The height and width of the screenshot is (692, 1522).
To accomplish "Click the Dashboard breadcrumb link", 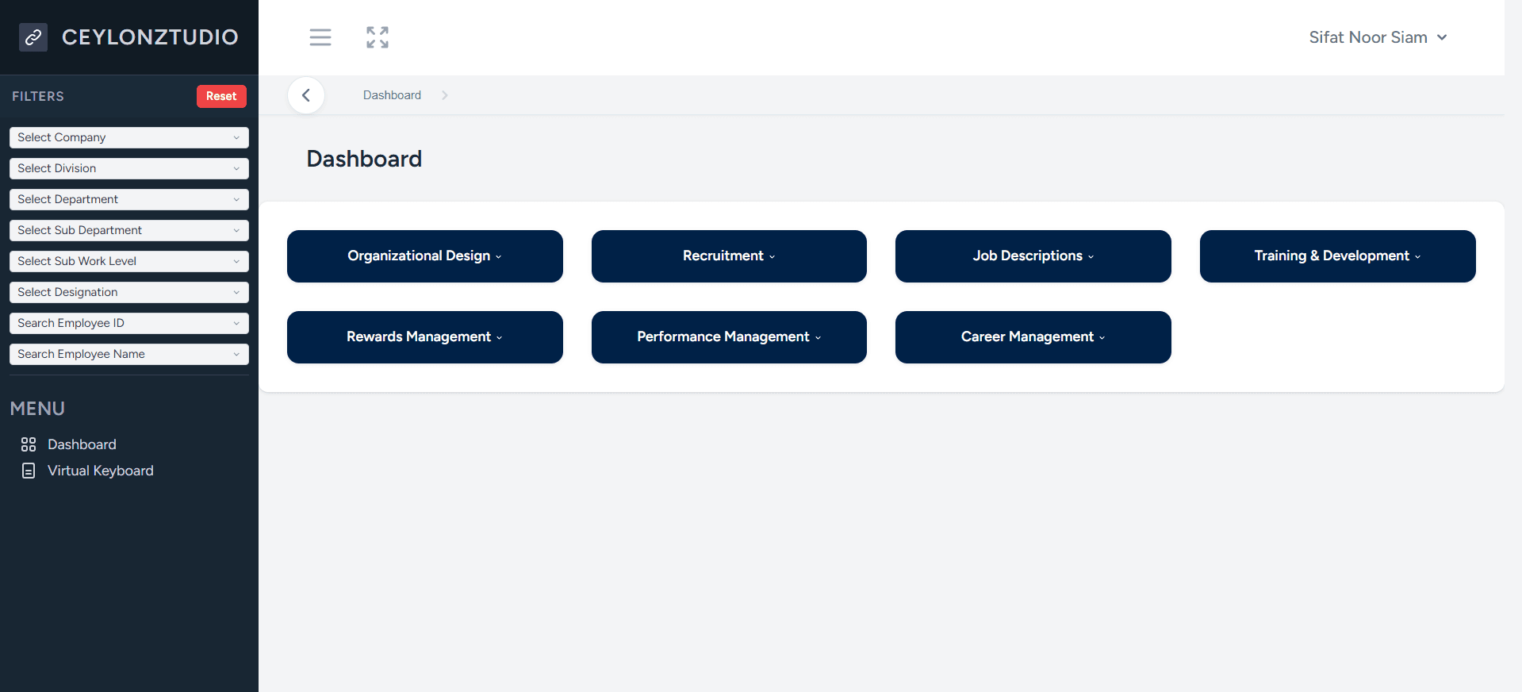I will pos(392,95).
